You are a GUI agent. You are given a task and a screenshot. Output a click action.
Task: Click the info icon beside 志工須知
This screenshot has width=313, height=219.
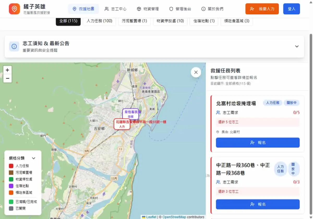point(14,46)
